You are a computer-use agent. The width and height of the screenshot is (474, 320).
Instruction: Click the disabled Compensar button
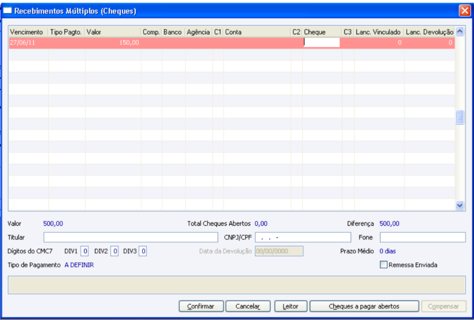click(x=444, y=306)
